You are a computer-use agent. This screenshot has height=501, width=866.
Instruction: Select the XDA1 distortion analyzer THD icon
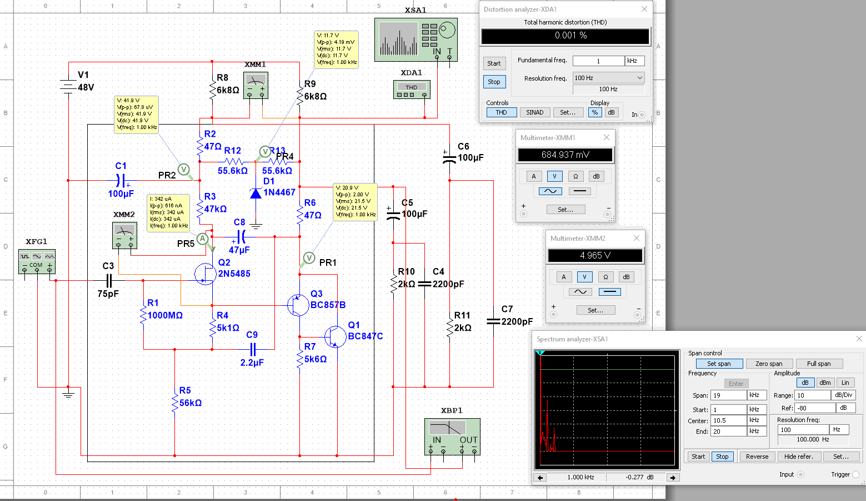412,90
